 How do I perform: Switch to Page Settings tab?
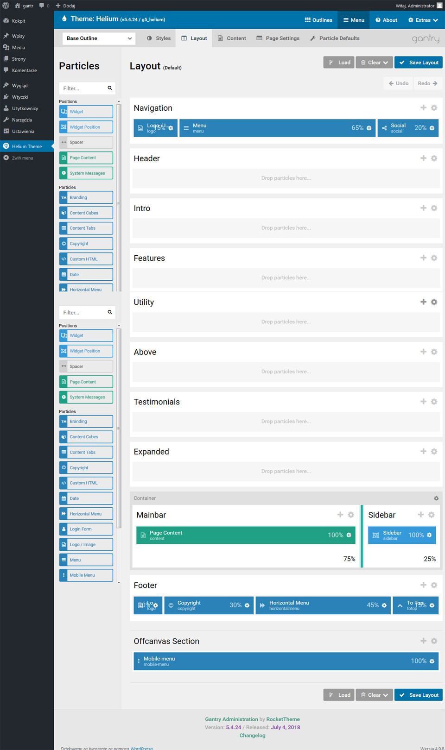(x=278, y=38)
